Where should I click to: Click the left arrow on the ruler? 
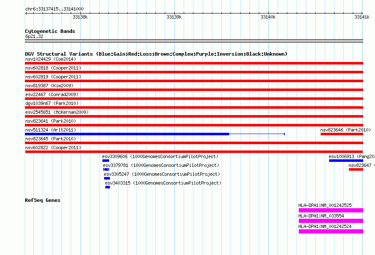pyautogui.click(x=26, y=13)
